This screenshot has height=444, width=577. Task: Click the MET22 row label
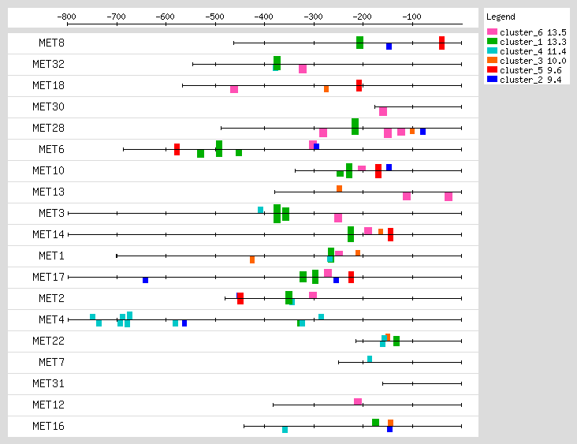click(x=48, y=341)
